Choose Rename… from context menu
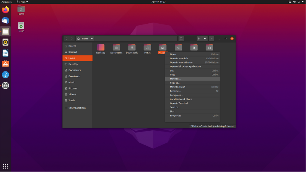This screenshot has width=306, height=172. pos(175,91)
